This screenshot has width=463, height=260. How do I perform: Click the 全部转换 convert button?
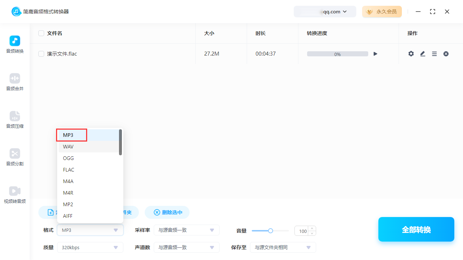click(416, 229)
